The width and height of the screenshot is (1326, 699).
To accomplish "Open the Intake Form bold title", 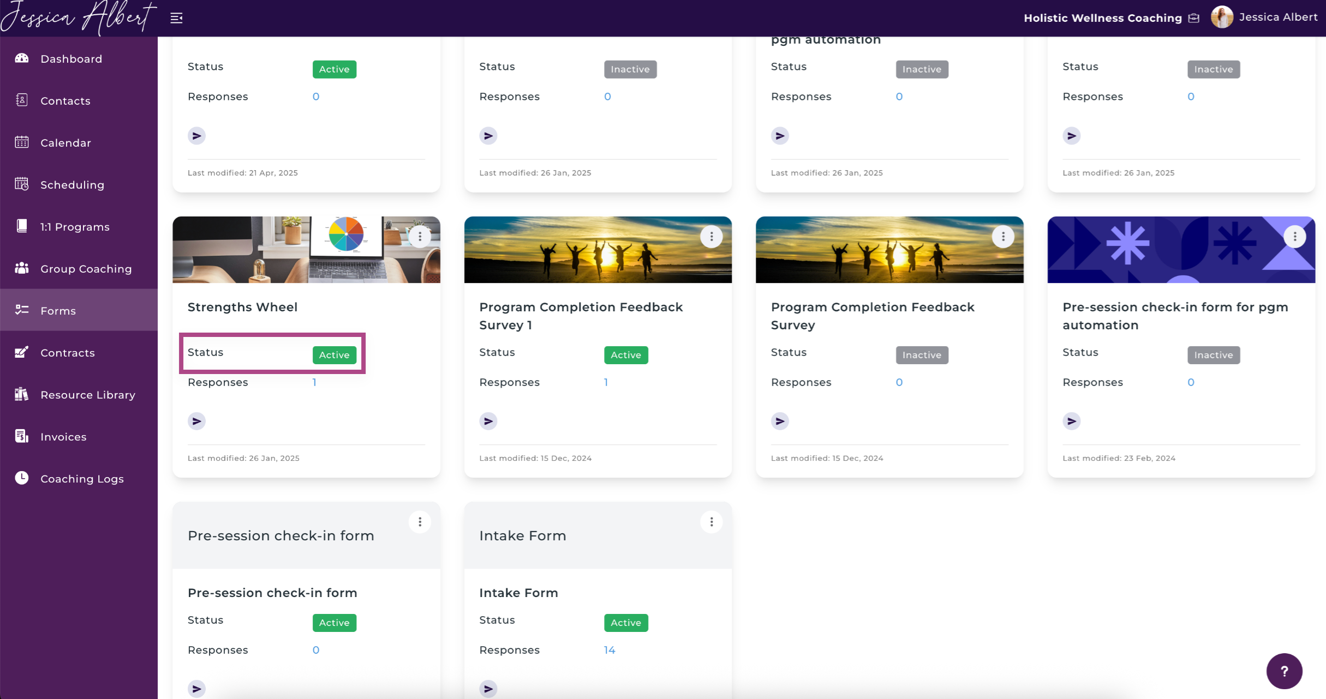I will point(518,593).
